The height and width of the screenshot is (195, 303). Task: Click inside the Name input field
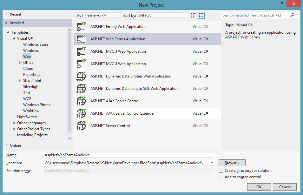[127, 155]
